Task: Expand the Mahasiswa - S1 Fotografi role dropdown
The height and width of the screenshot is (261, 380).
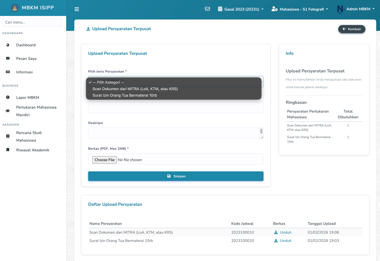Action: point(300,9)
